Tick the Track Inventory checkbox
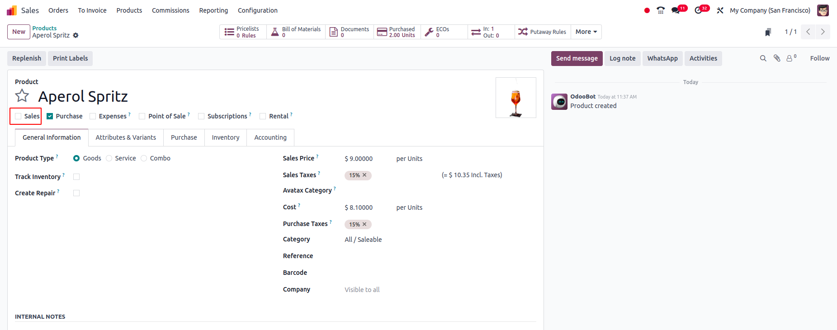The image size is (837, 330). 76,177
